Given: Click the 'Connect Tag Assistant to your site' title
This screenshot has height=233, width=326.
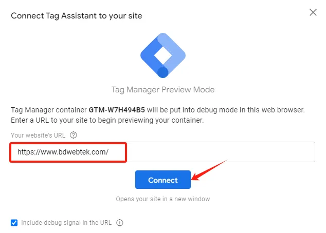Looking at the screenshot, I should pyautogui.click(x=77, y=16).
